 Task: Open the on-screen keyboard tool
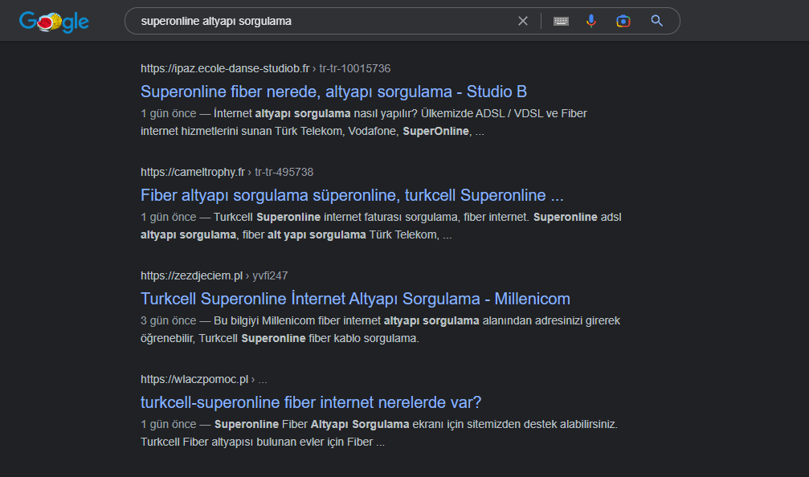561,21
